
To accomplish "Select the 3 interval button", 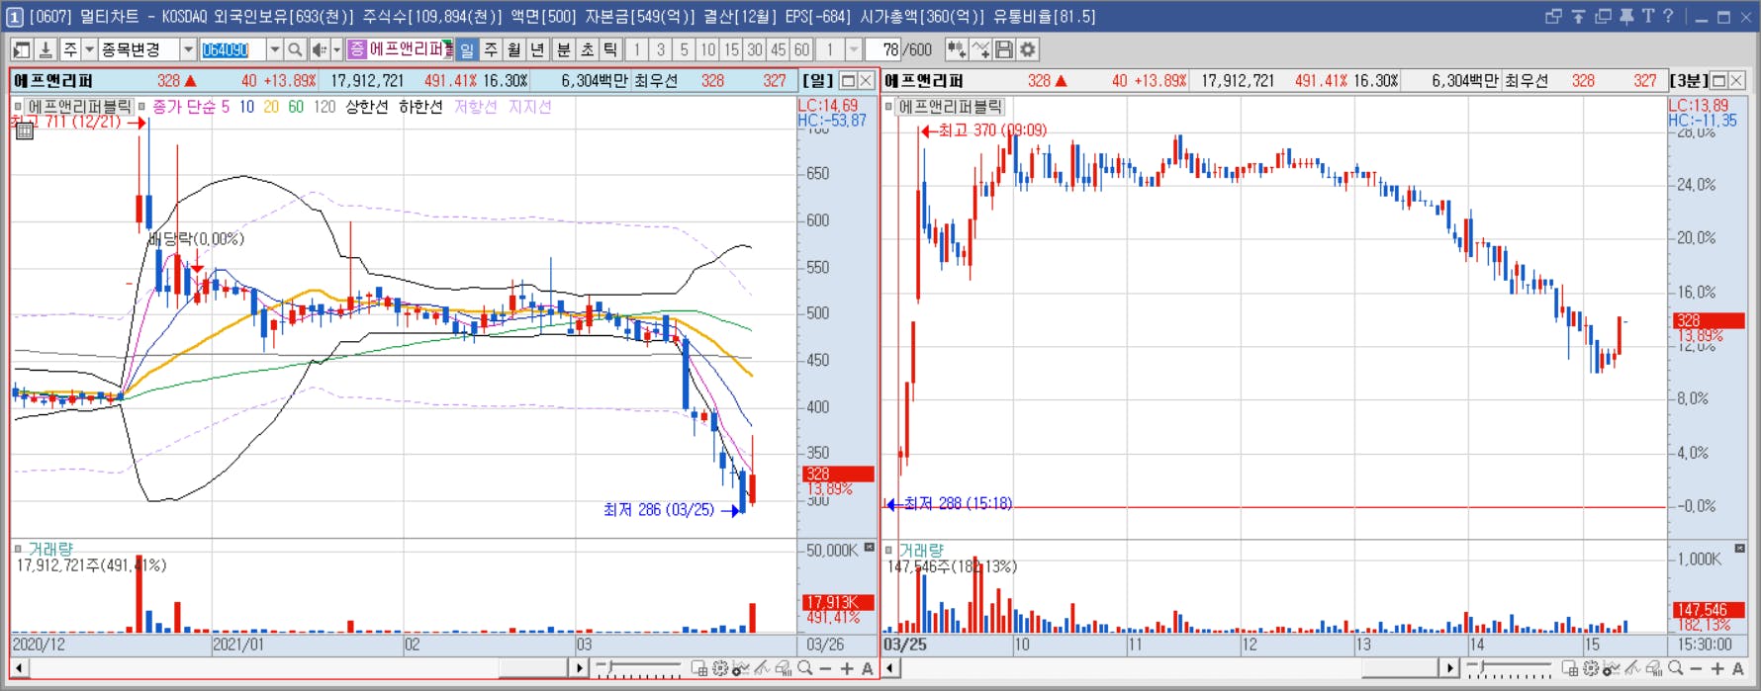I will coord(660,49).
